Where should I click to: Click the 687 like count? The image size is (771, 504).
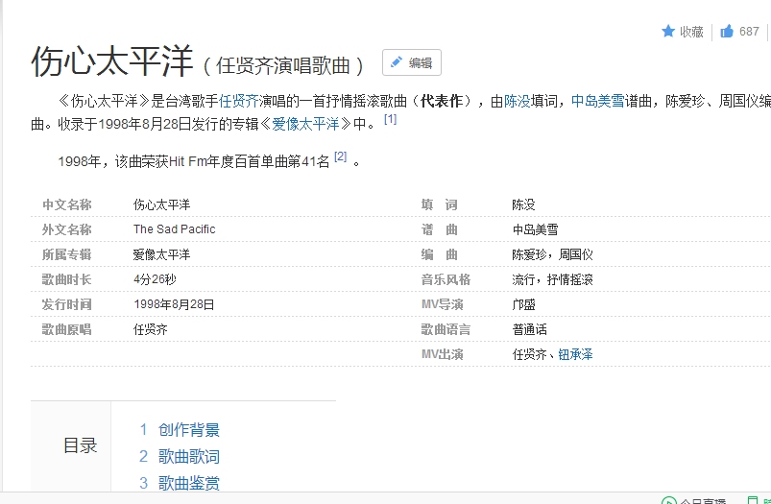click(x=749, y=32)
